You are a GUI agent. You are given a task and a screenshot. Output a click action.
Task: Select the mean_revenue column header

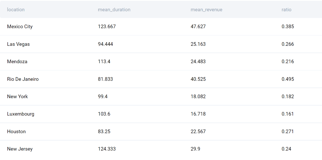(206, 10)
